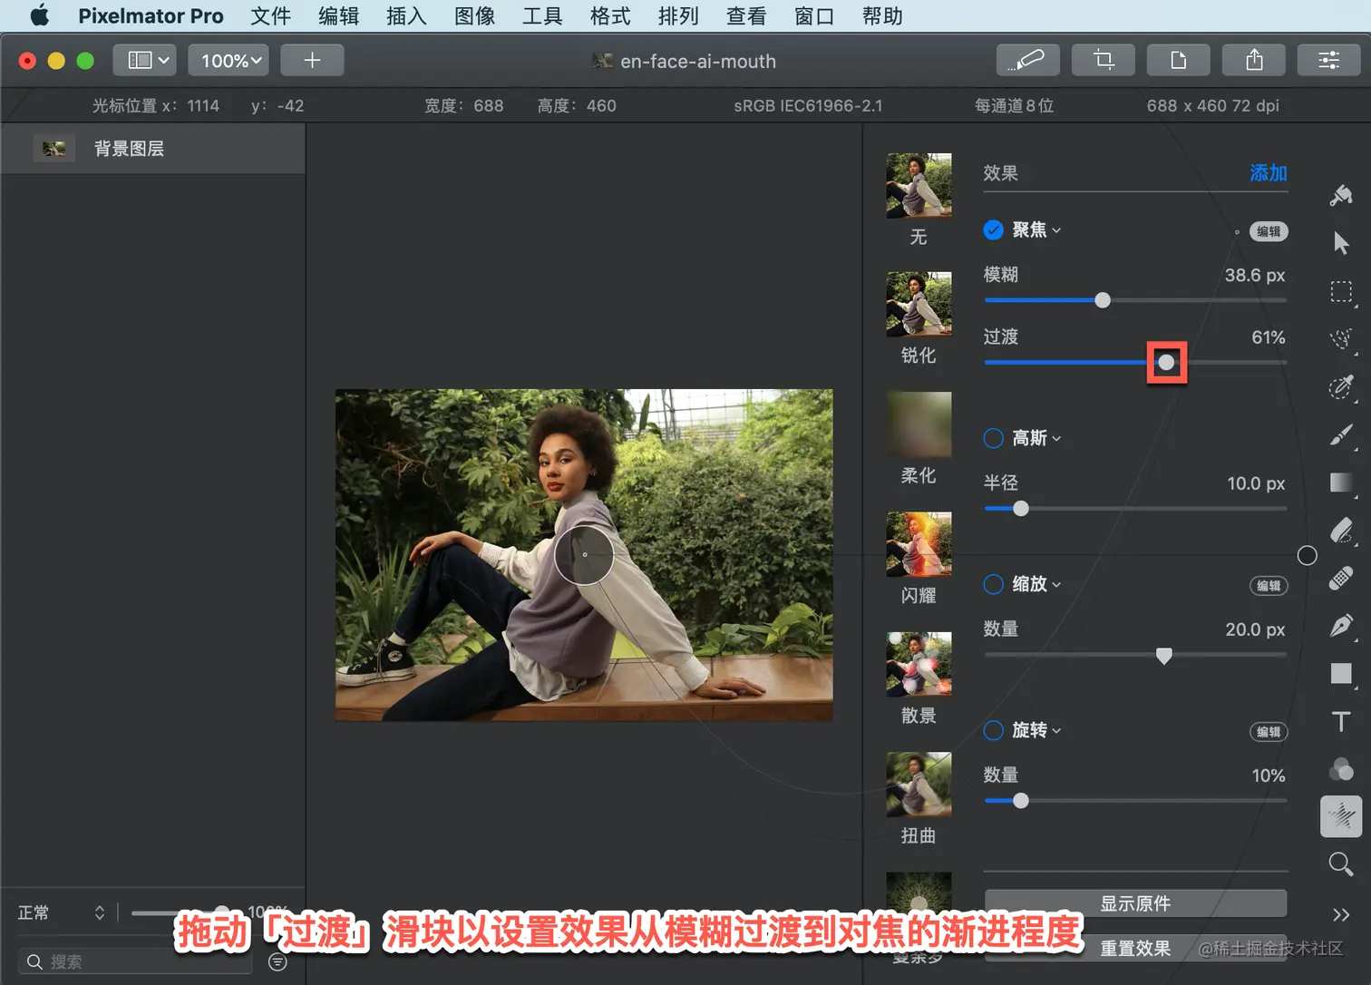Open the sidebar view options dropdown

coord(145,60)
